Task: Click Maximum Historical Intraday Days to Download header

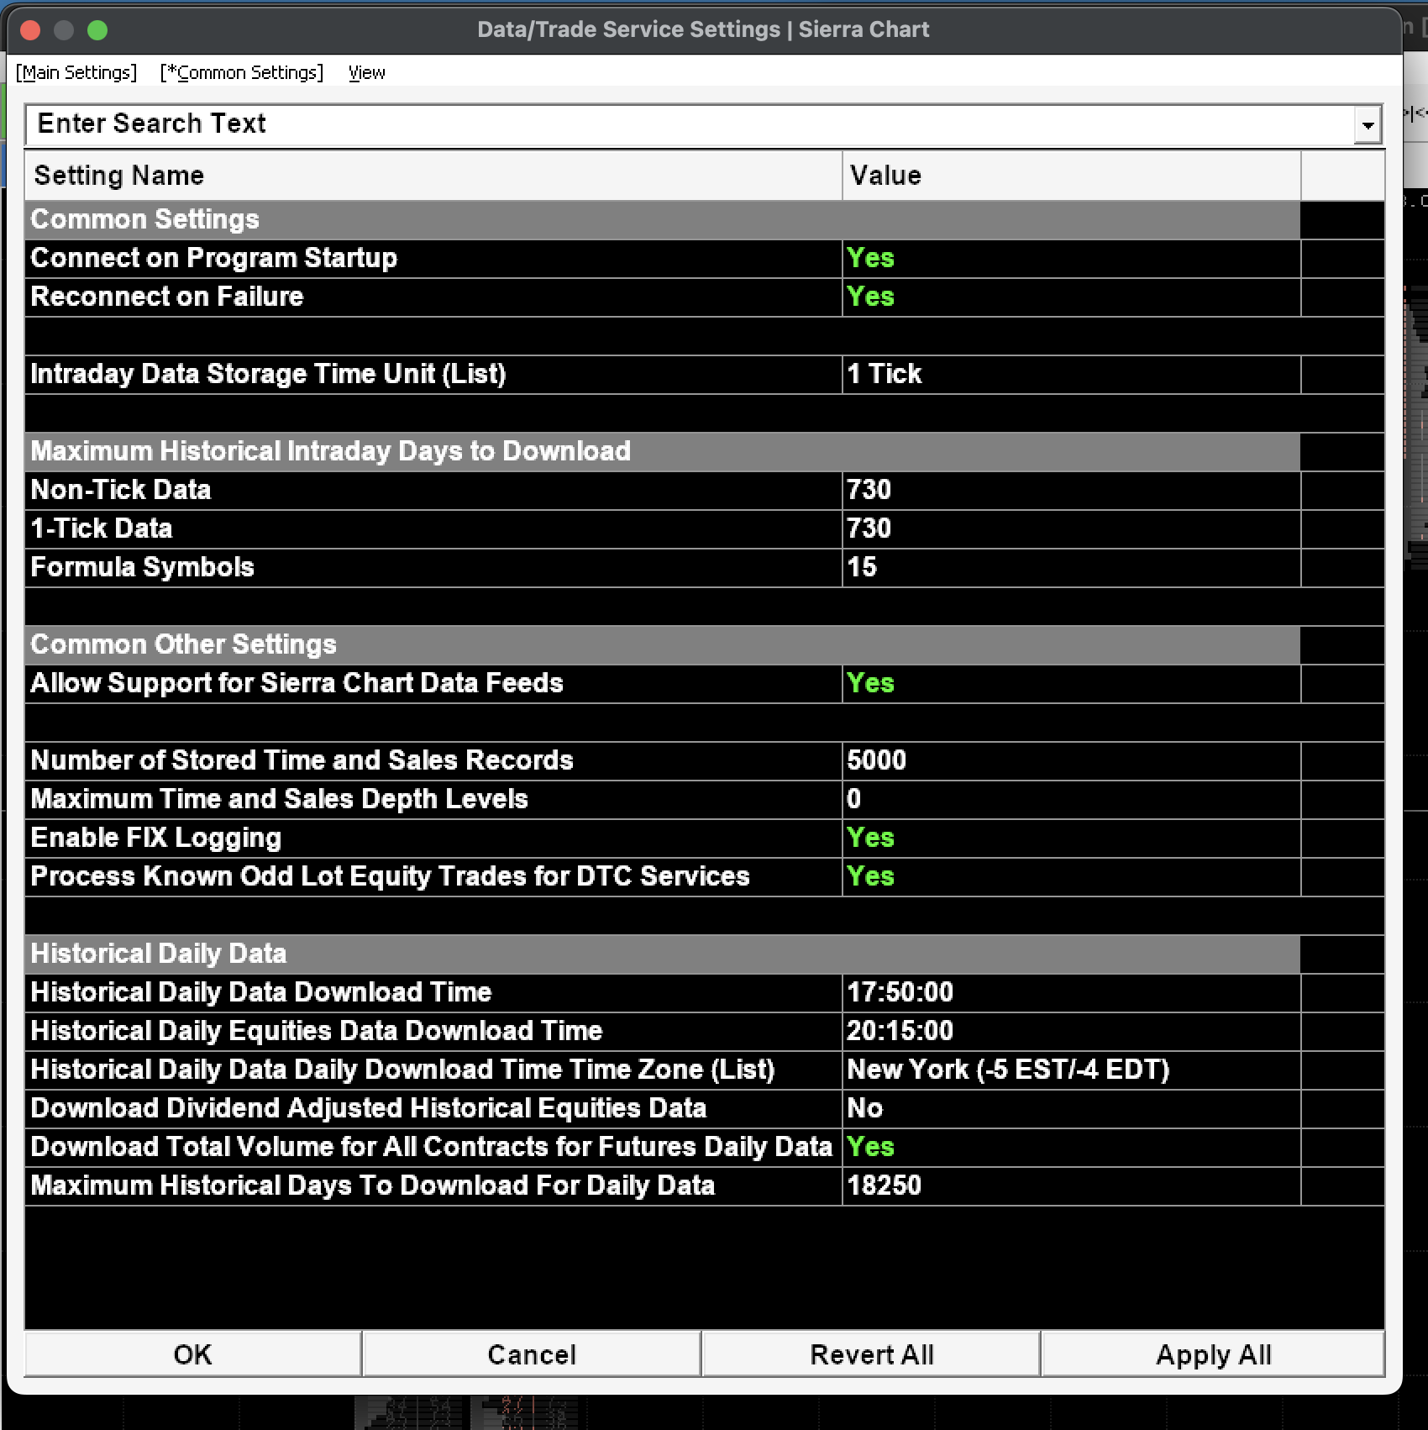Action: click(x=663, y=452)
